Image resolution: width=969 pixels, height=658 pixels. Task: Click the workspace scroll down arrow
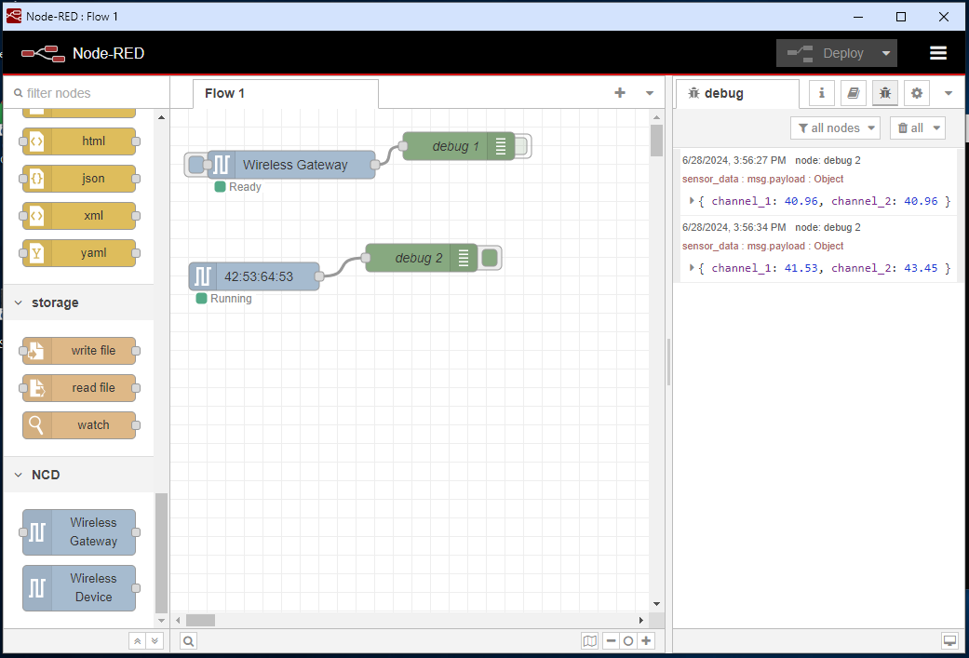(x=656, y=604)
